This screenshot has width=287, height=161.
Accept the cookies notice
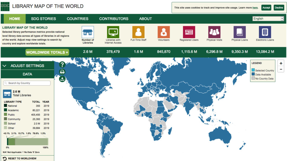click(x=266, y=8)
